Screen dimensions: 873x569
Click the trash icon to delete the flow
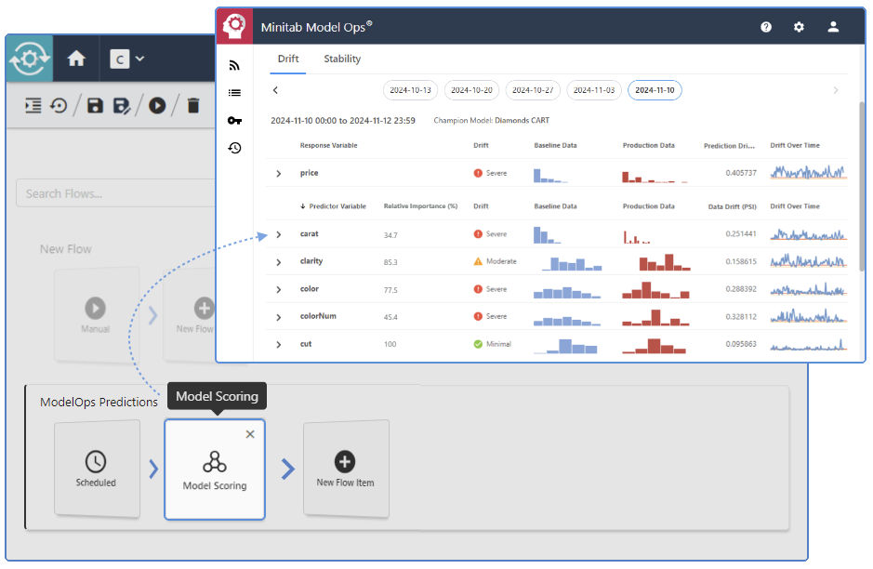pos(192,105)
